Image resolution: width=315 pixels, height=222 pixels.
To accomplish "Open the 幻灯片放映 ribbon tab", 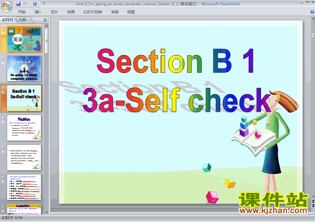I will pyautogui.click(x=93, y=12).
